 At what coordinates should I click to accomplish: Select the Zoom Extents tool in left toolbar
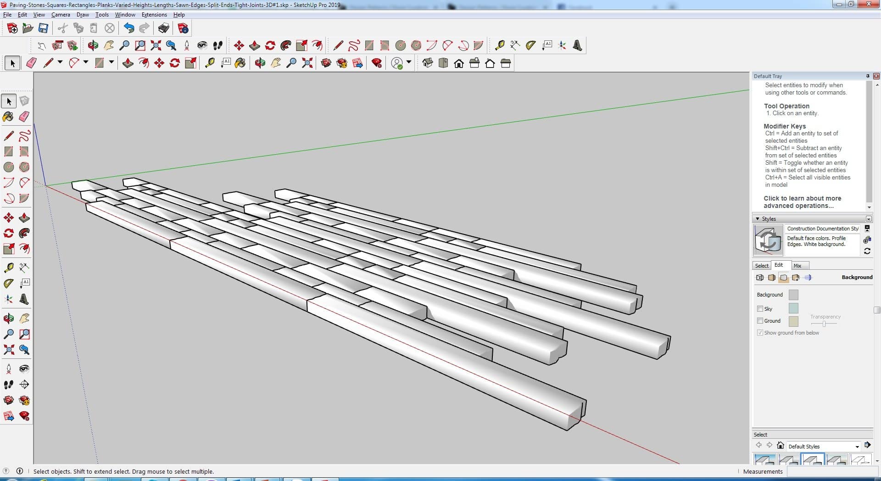[x=8, y=350]
